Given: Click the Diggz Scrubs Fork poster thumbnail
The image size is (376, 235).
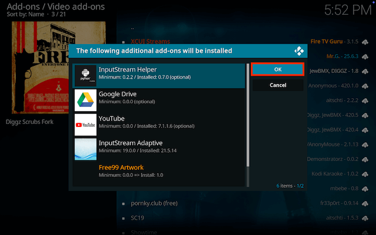Looking at the screenshot, I should 59,68.
